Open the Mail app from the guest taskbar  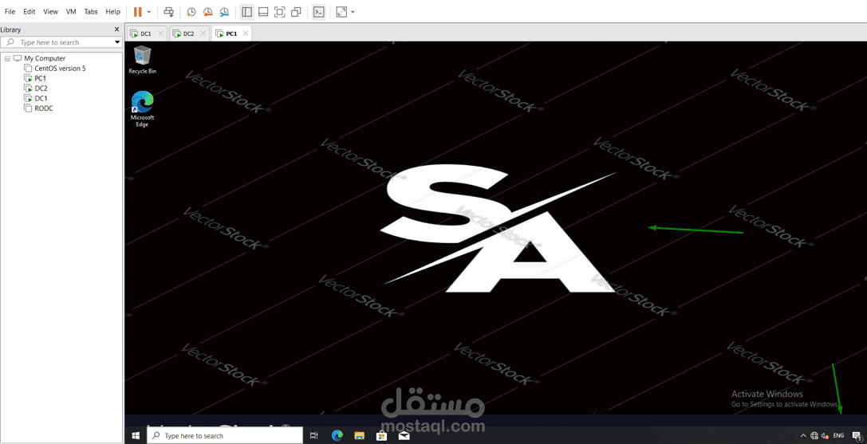[x=404, y=436]
